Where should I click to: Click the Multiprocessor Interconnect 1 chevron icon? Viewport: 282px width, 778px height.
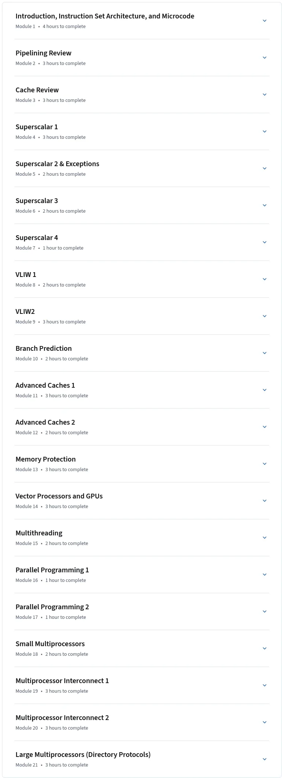[x=265, y=685]
